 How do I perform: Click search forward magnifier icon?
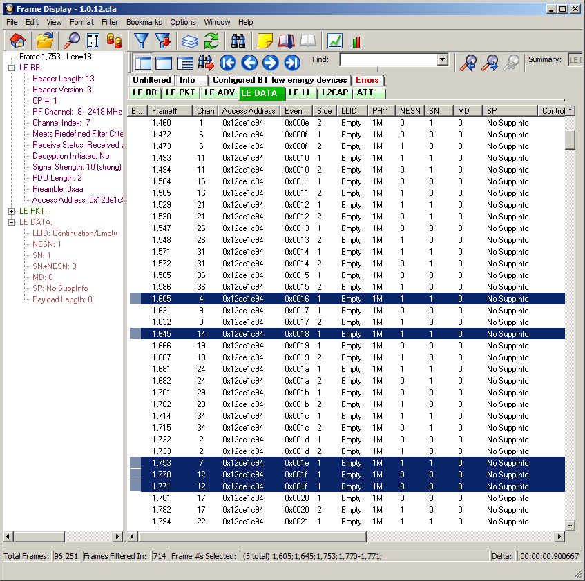pos(490,63)
